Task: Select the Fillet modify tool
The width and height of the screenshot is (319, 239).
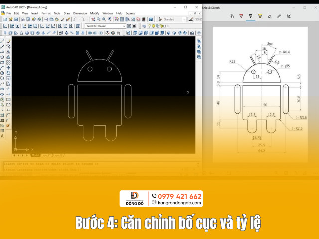Action: pos(8,120)
